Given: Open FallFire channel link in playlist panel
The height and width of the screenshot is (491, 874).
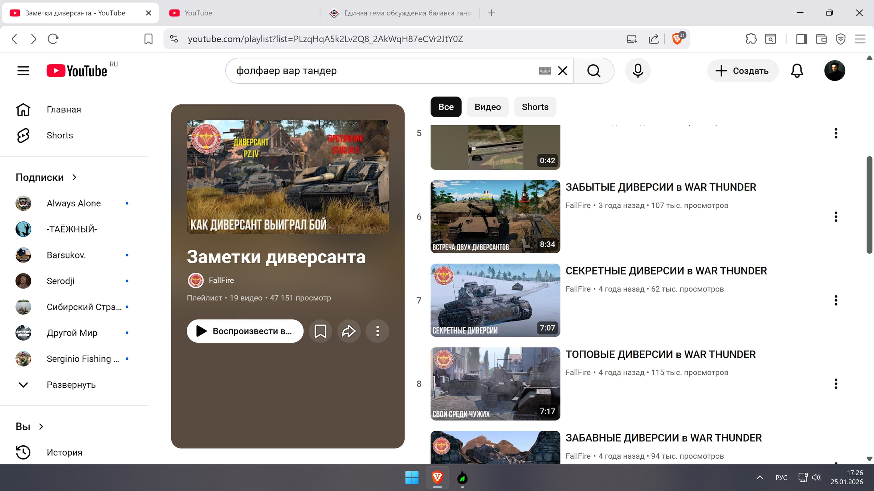Looking at the screenshot, I should (x=221, y=280).
